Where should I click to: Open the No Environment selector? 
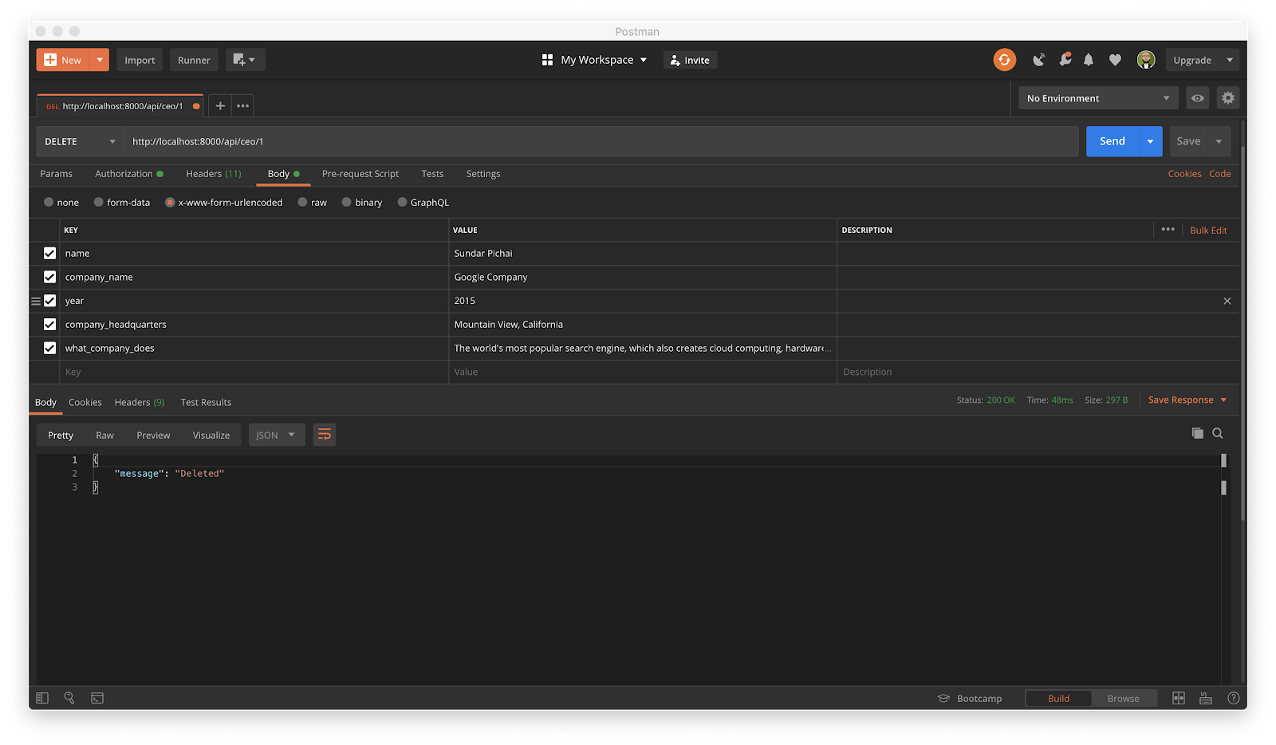(x=1098, y=98)
